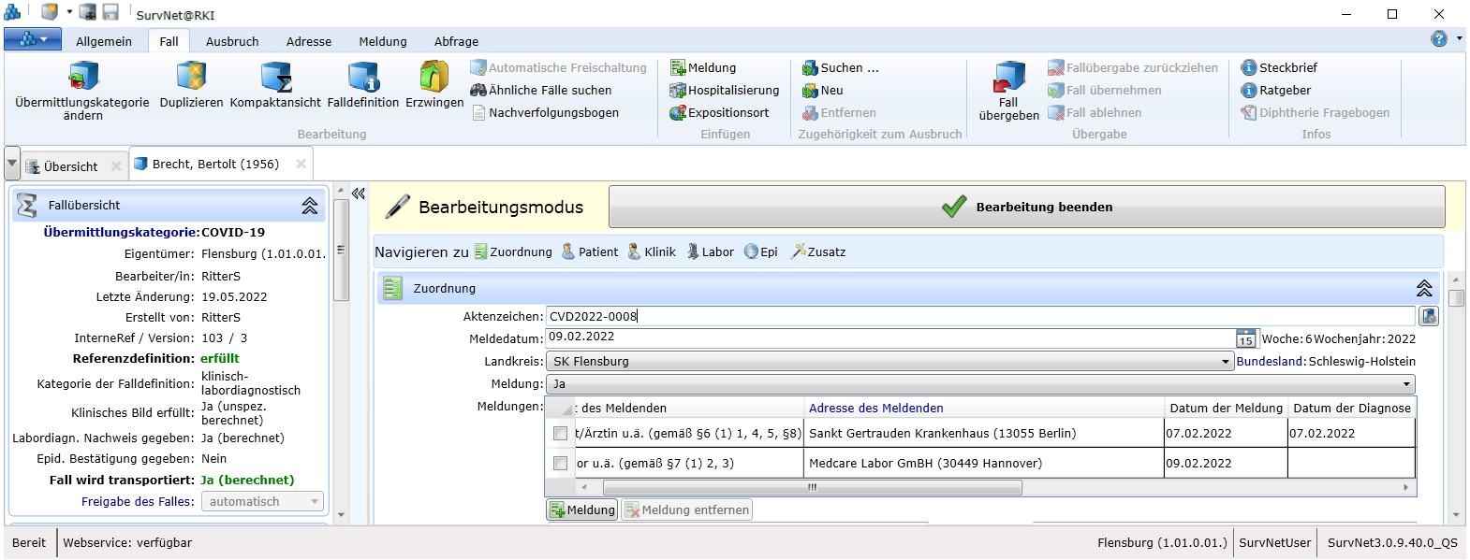Image resolution: width=1470 pixels, height=560 pixels.
Task: Open the Landkreis dropdown
Action: [x=1225, y=362]
